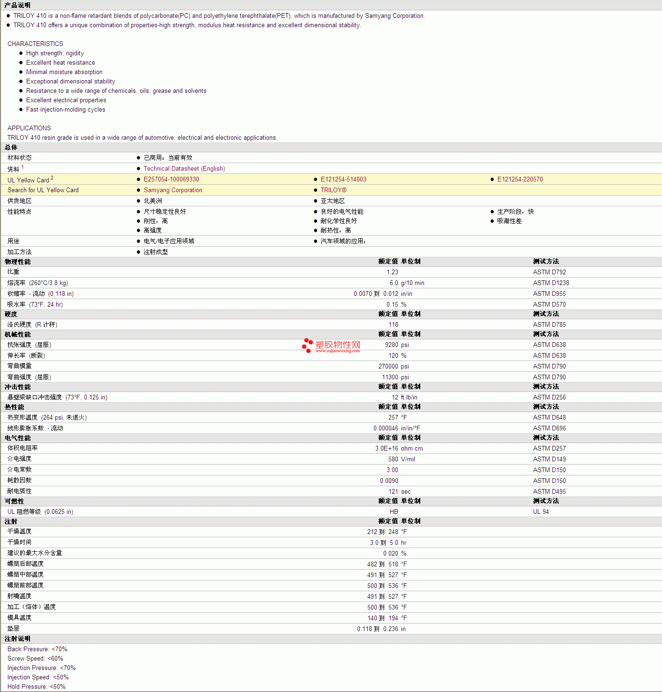
Task: Click the 'ft·lb/in' unit cell
Action: 409,398
